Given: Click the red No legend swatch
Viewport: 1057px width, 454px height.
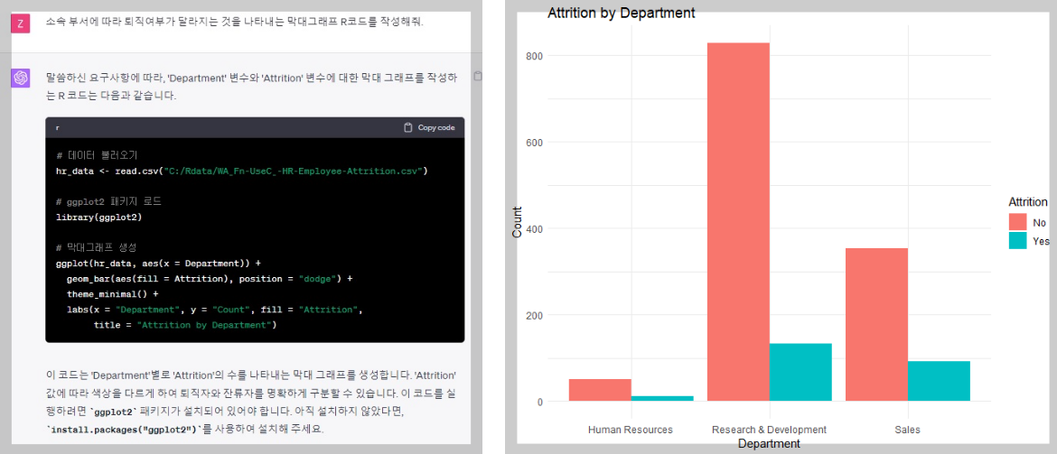Looking at the screenshot, I should pos(1017,222).
